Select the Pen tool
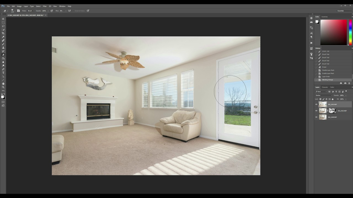This screenshot has width=353, height=198. coord(3,69)
